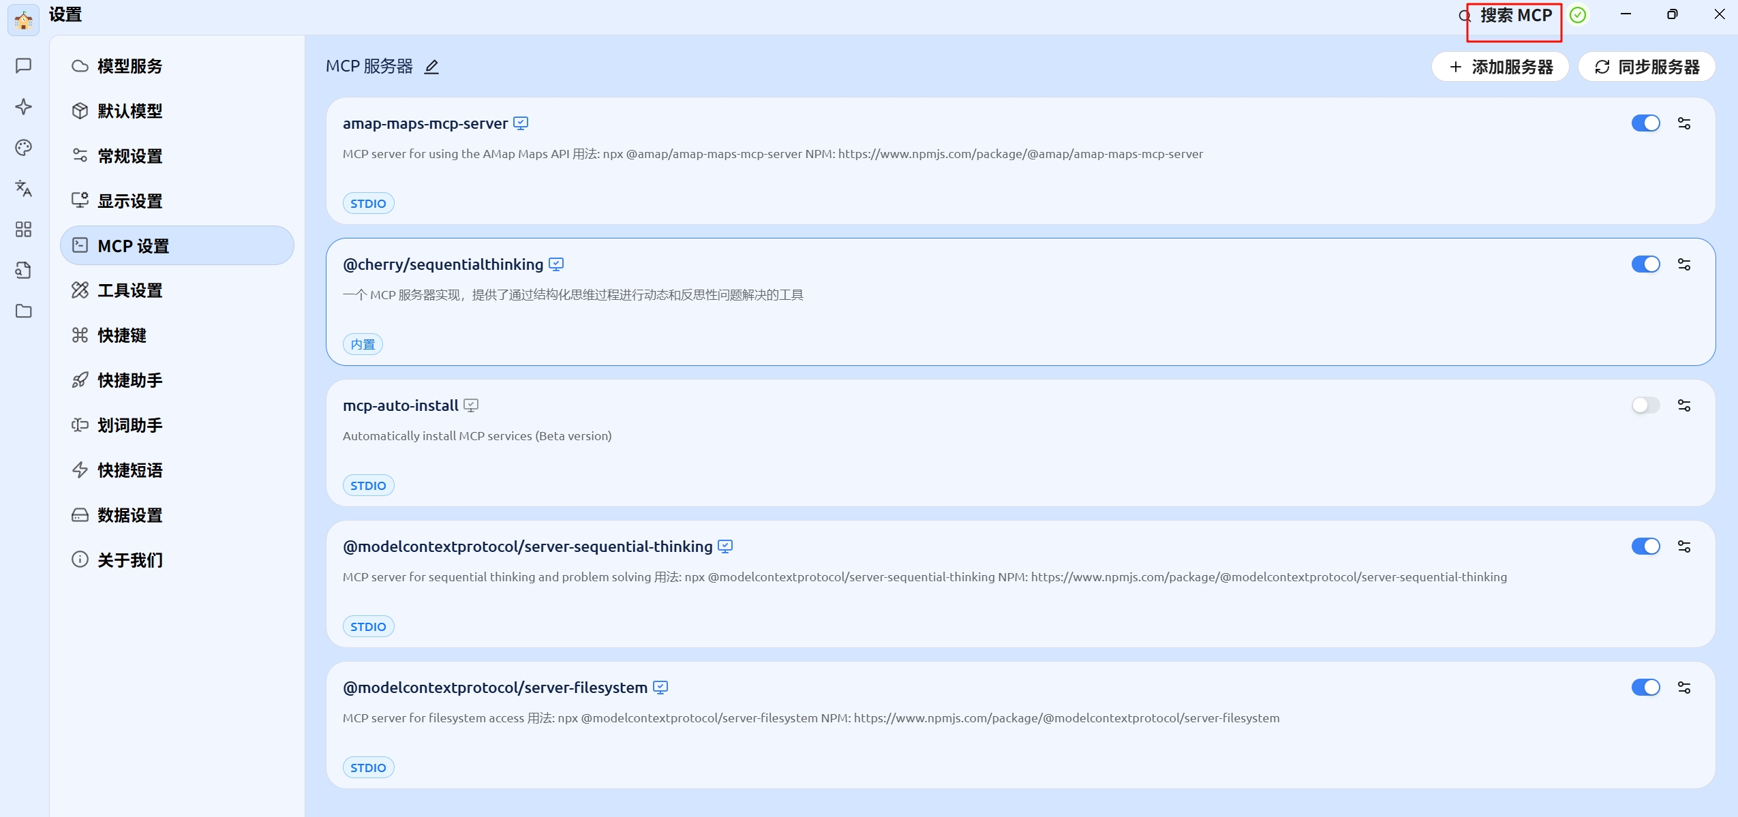The width and height of the screenshot is (1738, 817).
Task: Open the files folder icon in sidebar
Action: tap(23, 311)
